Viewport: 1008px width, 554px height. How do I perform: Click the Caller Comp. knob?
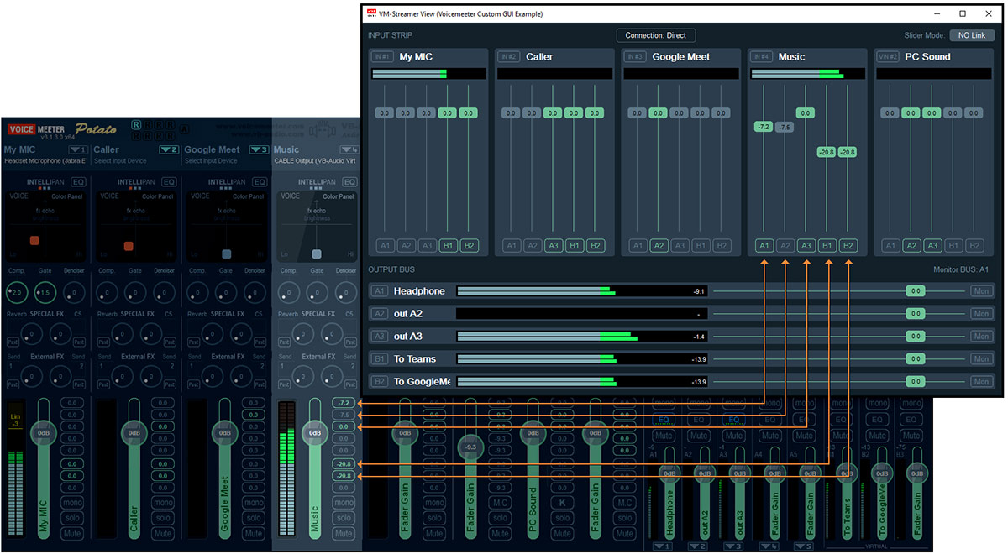(107, 292)
